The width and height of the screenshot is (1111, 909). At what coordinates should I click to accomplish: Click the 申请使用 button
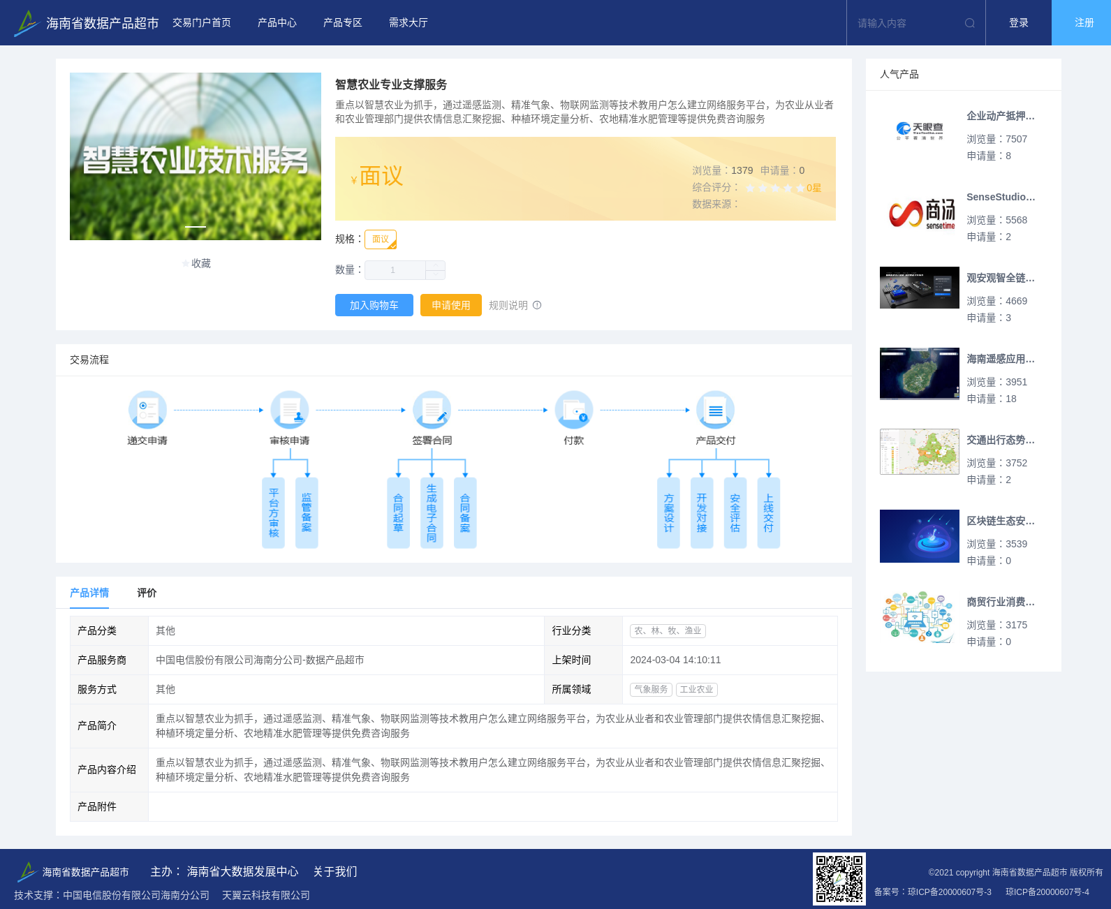pos(451,305)
